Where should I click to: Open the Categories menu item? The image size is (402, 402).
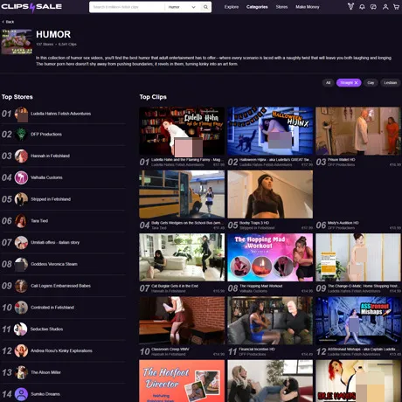click(257, 7)
